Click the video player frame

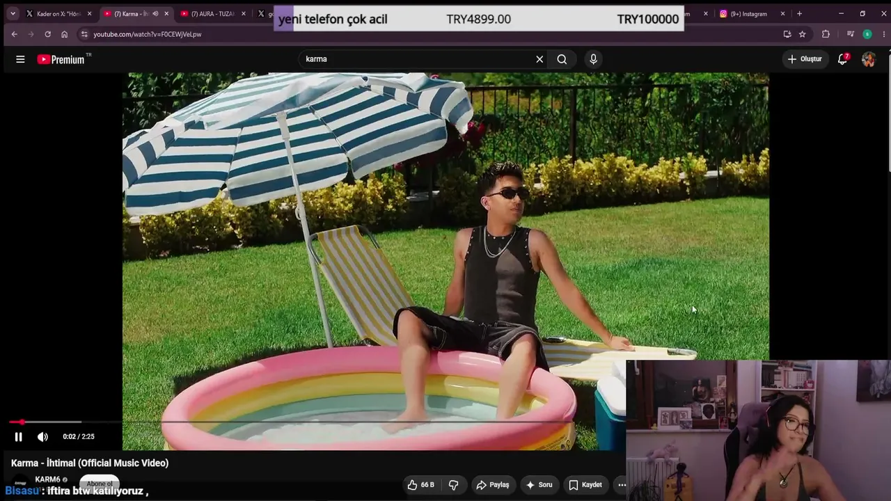(445, 261)
